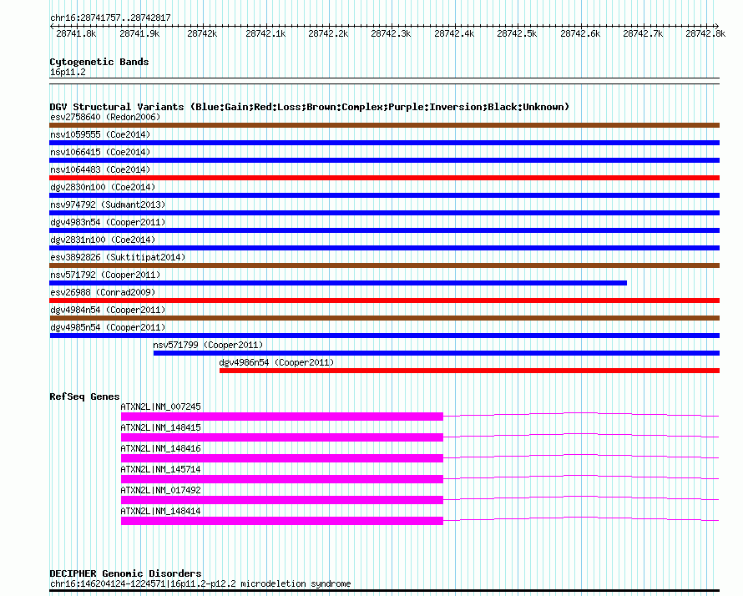
Task: Click the dgv2831n100 (Coe2014) label
Action: point(103,240)
